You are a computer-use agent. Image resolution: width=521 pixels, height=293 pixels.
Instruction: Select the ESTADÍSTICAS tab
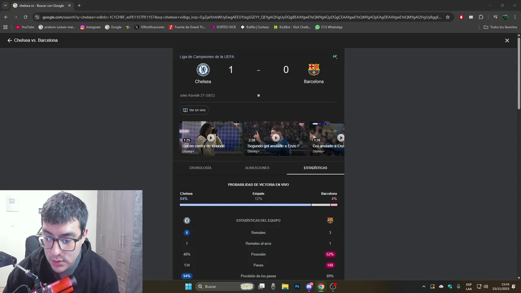[x=315, y=168]
